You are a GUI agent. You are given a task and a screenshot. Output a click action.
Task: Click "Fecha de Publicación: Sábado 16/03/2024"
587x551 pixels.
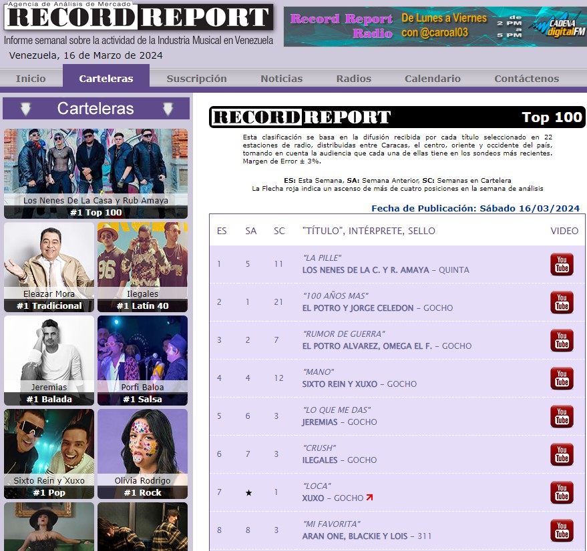(x=475, y=208)
